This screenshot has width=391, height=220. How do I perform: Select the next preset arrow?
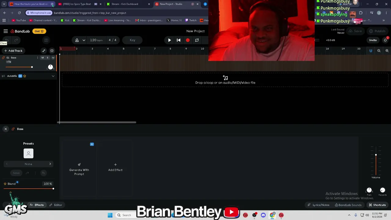pyautogui.click(x=50, y=164)
